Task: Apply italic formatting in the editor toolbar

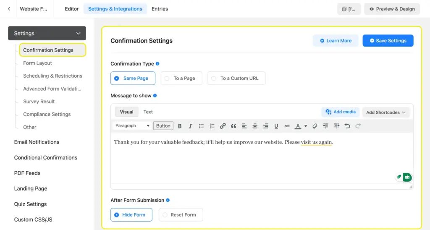Action: click(190, 126)
